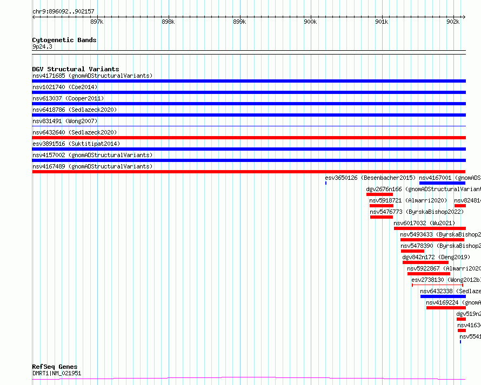481x385 pixels.
Task: Click the nsv4171685 gnomAD blue variant bar
Action: pyautogui.click(x=249, y=81)
